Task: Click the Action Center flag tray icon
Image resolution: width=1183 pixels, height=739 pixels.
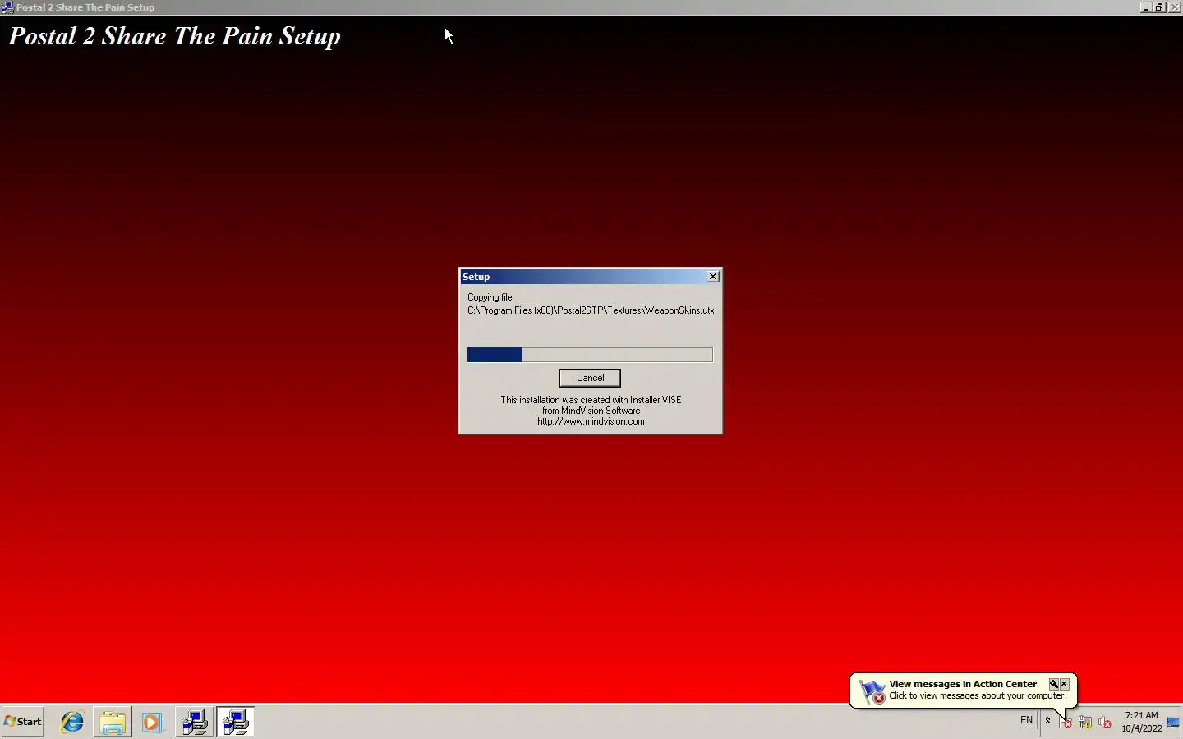Action: pyautogui.click(x=1066, y=723)
